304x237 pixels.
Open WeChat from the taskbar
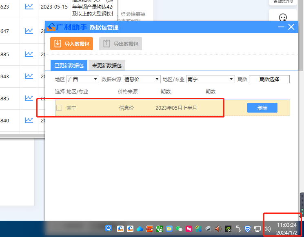click(179, 229)
